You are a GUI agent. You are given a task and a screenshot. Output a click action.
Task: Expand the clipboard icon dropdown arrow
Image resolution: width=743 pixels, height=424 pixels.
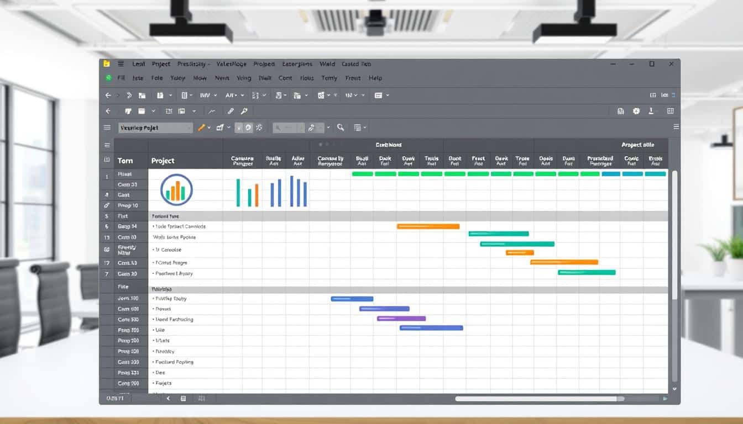pos(170,96)
